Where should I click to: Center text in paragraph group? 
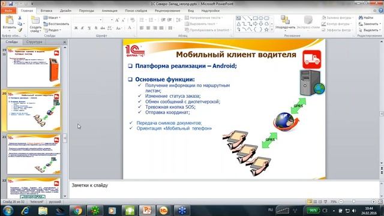148,28
